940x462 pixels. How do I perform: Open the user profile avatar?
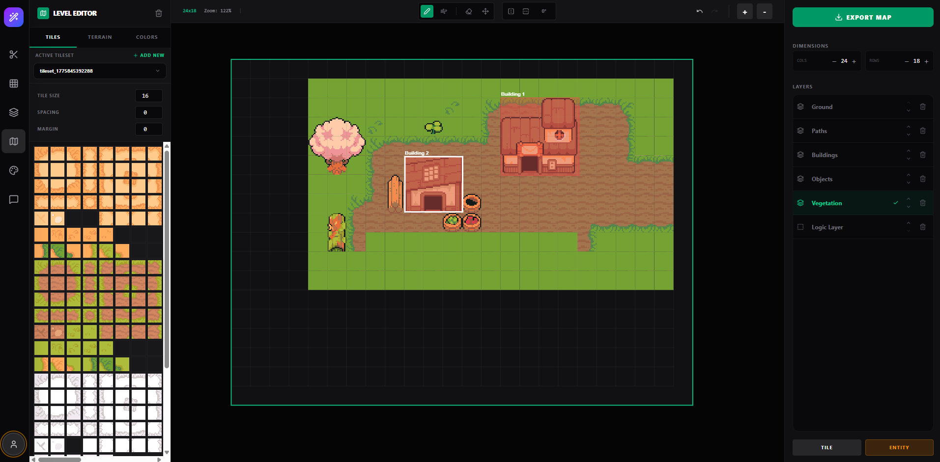(14, 444)
